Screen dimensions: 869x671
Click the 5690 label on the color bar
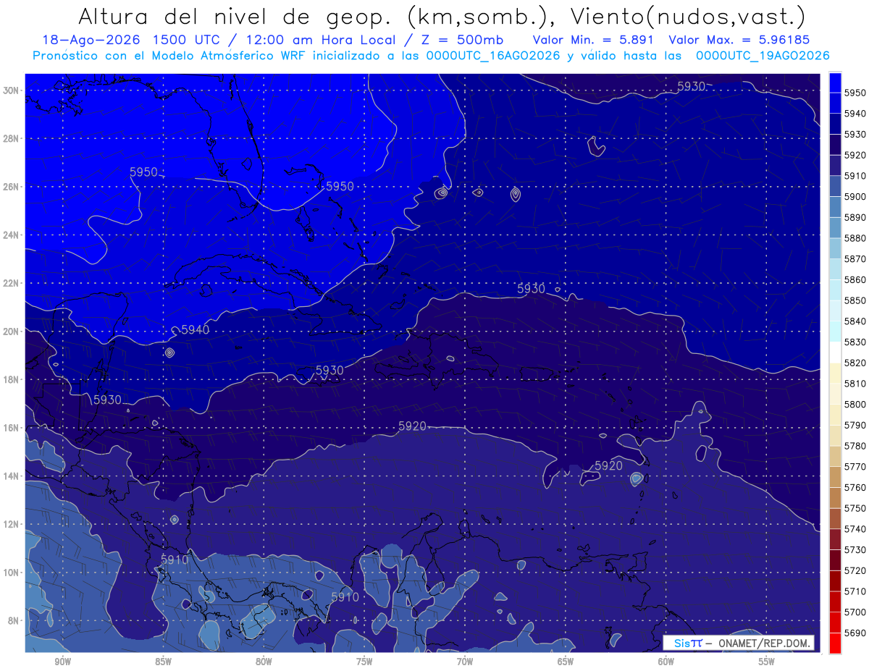click(855, 633)
